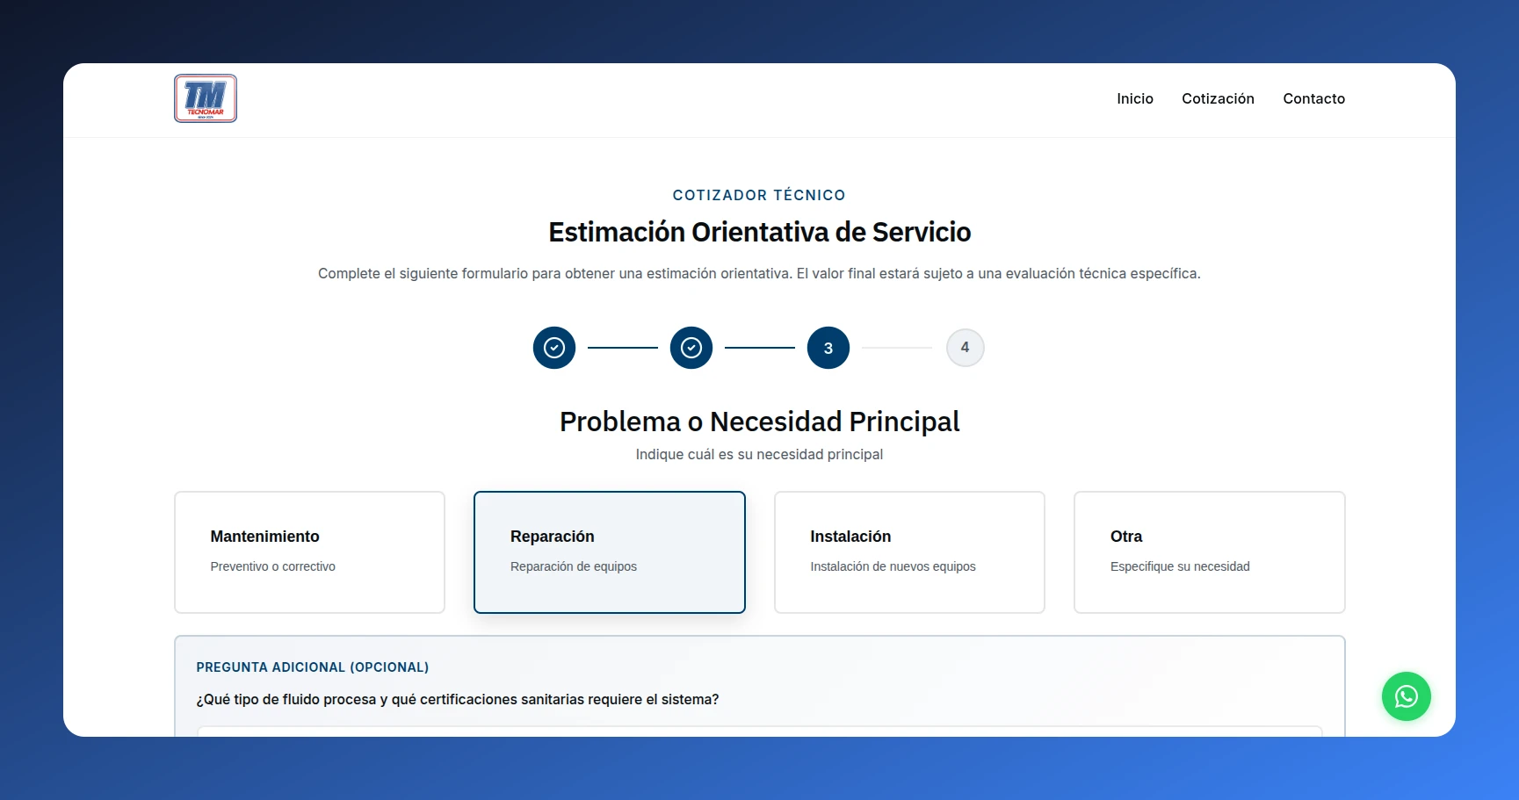1519x800 pixels.
Task: Click 'PREGUNTA ADICIONAL (OPCIONAL)' label
Action: coord(313,667)
